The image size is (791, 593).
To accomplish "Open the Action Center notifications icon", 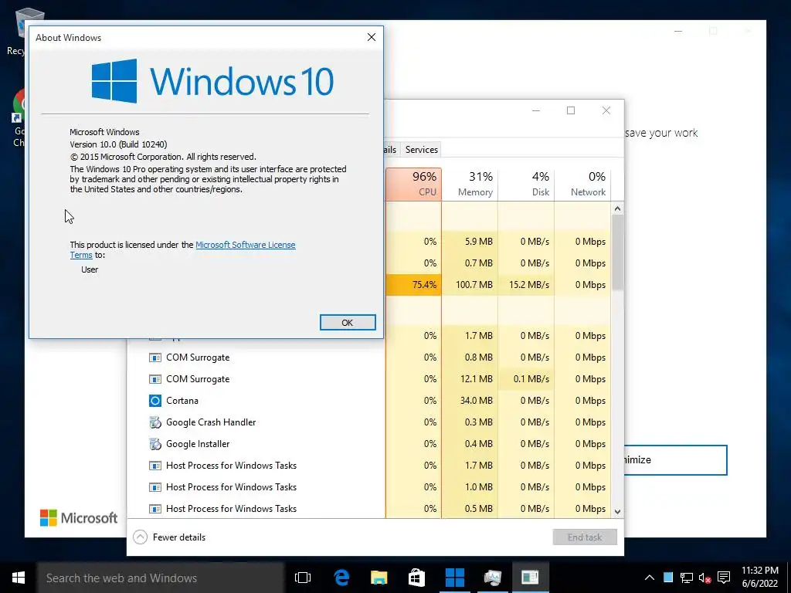I will point(724,578).
